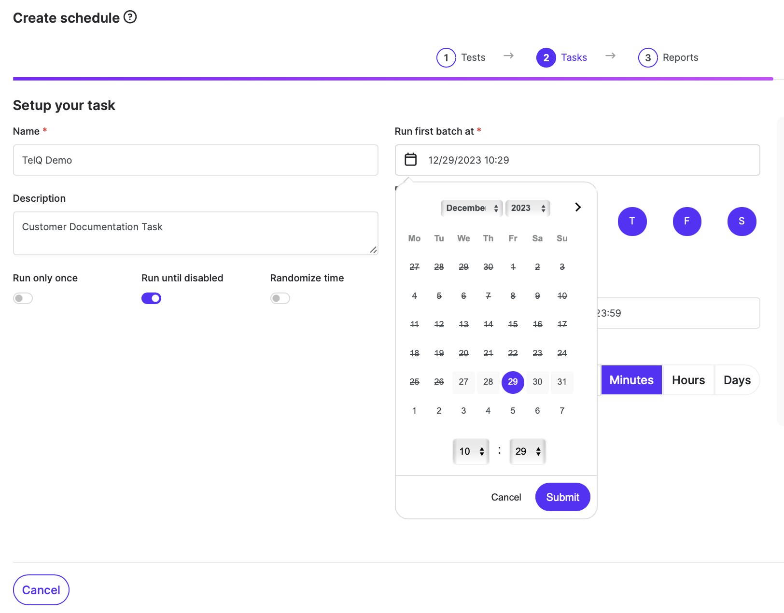Turn on Randomize time switch
The width and height of the screenshot is (784, 613).
pyautogui.click(x=280, y=298)
